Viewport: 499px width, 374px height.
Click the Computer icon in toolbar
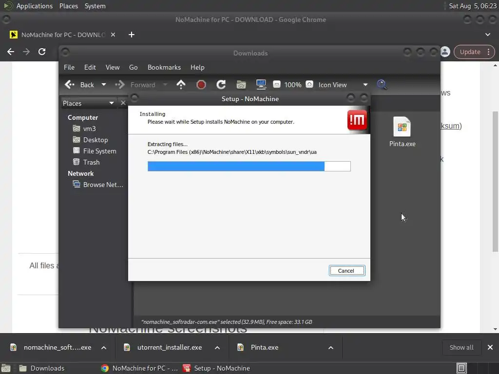coord(261,85)
